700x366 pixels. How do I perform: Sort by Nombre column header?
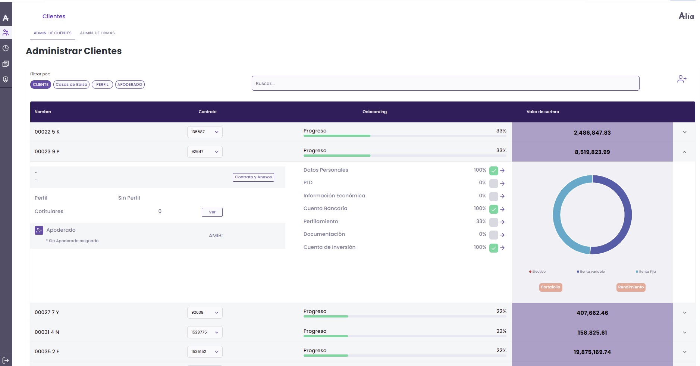(43, 112)
